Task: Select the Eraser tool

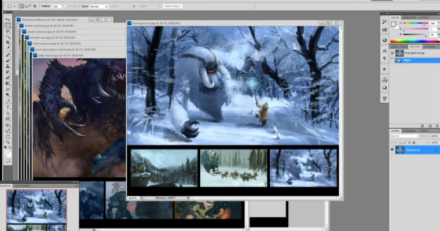Action: point(8,77)
